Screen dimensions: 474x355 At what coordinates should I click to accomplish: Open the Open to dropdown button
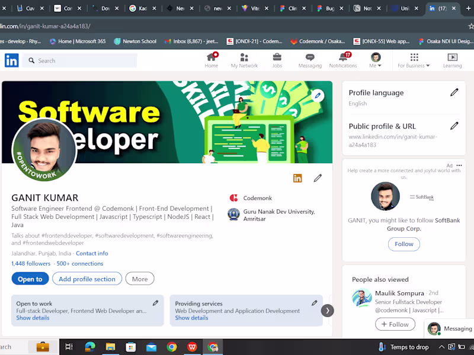click(30, 279)
